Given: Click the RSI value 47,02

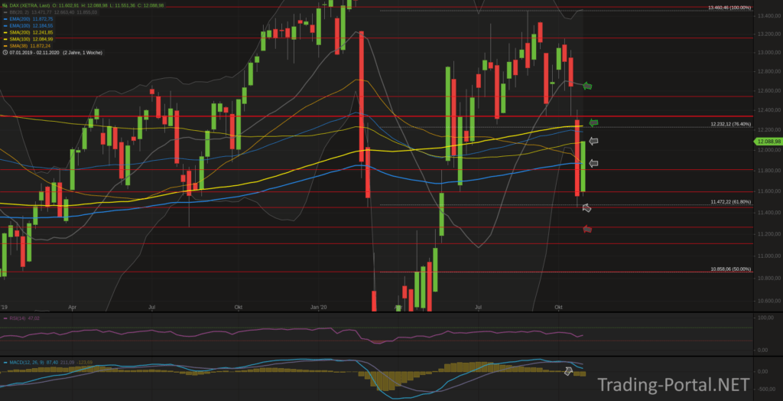Looking at the screenshot, I should (x=34, y=318).
